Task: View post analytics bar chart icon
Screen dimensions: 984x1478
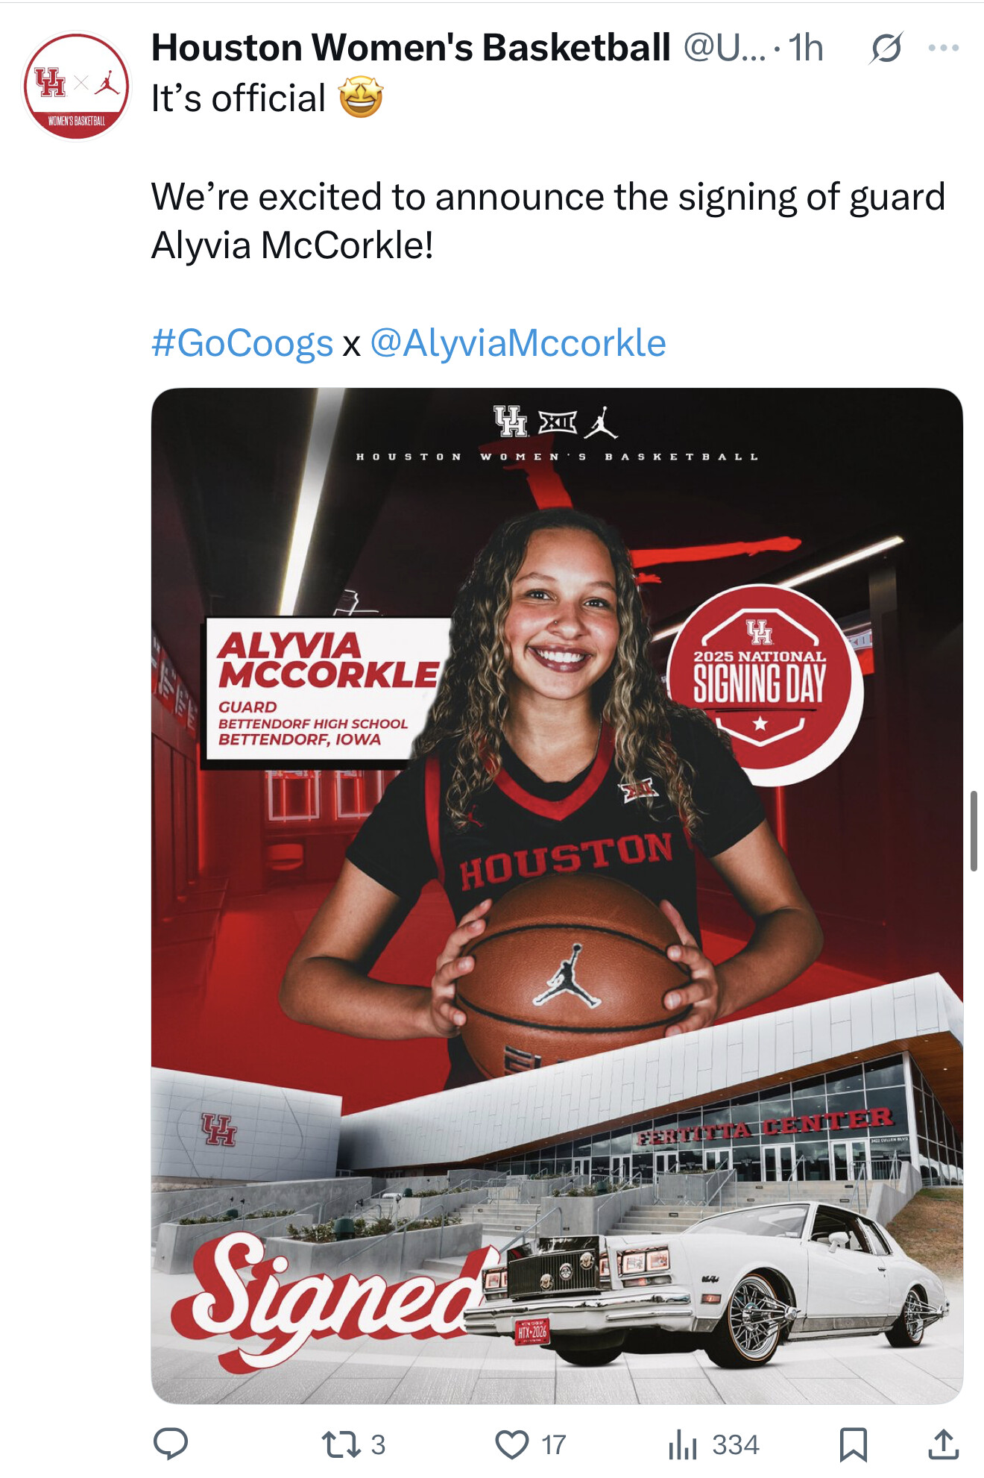Action: point(682,1444)
